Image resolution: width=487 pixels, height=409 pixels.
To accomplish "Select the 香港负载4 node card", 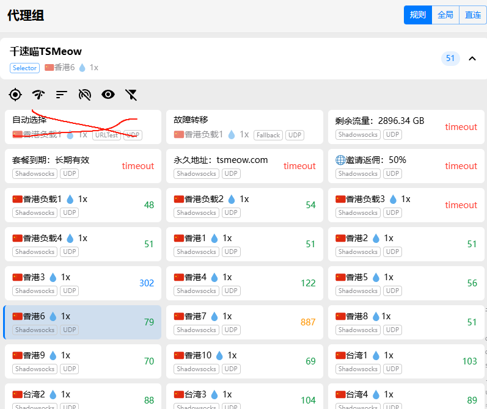I will (83, 244).
